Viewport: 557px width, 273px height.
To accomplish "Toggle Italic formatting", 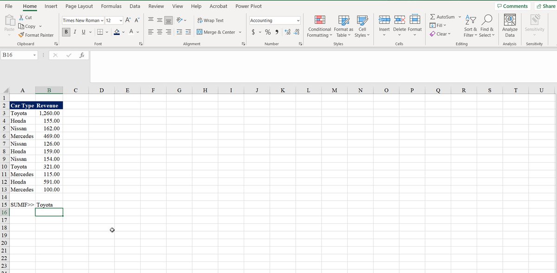I will pyautogui.click(x=75, y=32).
